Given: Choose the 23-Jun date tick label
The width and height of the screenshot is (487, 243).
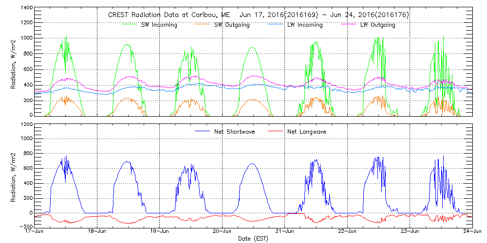Looking at the screenshot, I should tap(410, 231).
